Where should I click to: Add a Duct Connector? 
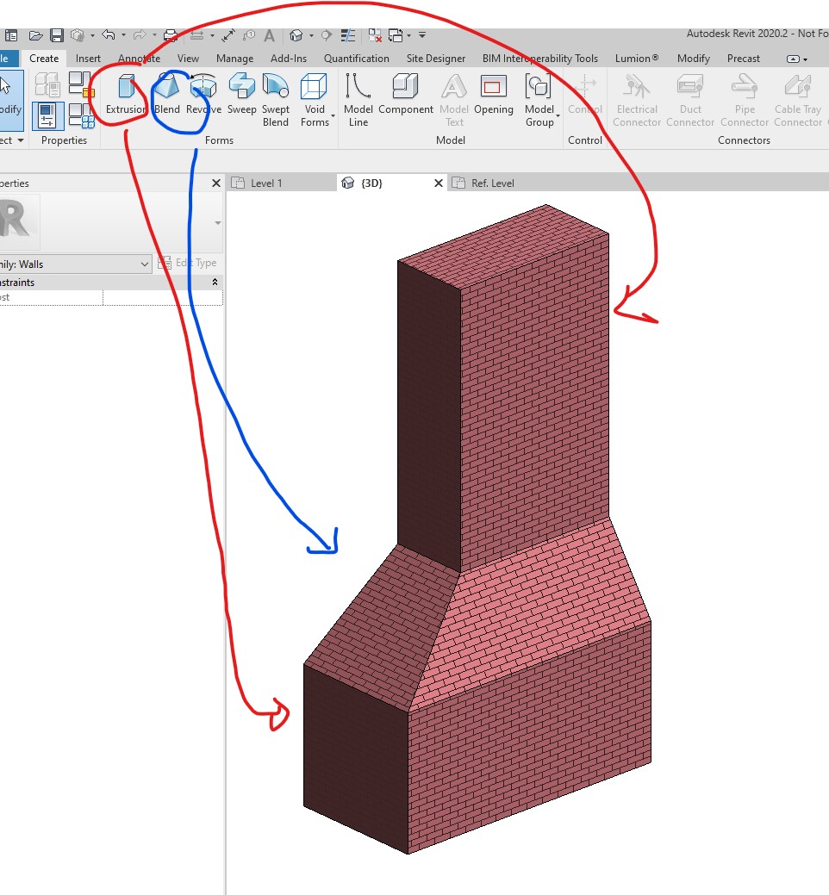point(690,101)
